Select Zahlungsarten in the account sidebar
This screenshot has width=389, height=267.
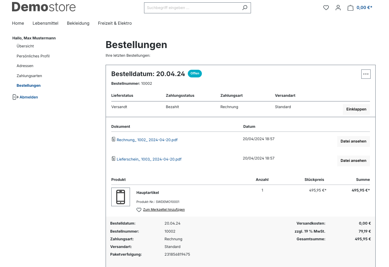pos(29,76)
